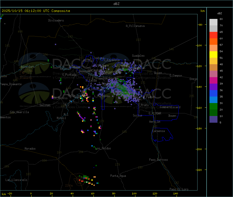
Task: Click the slate purple 5-10 dBZ swatch
Action: 213,119
